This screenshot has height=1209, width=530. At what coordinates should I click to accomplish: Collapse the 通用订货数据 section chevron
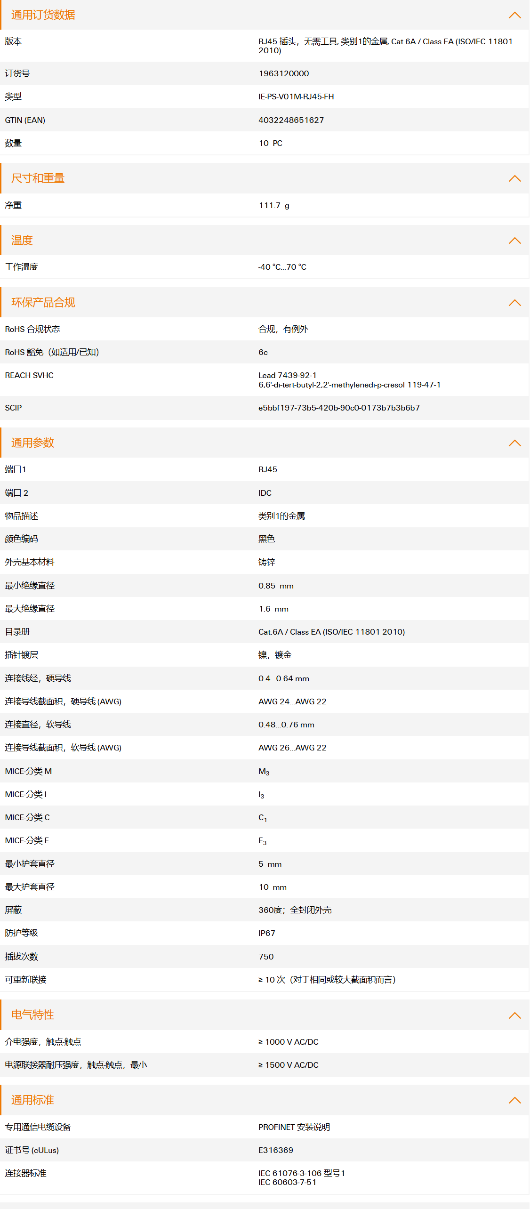[x=514, y=15]
